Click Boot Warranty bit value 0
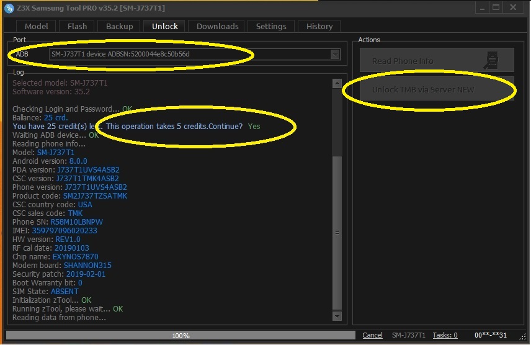Viewport: 531px width, 345px height. (x=80, y=283)
